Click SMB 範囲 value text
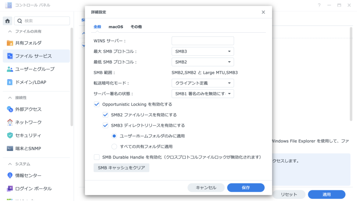Image resolution: width=357 pixels, height=201 pixels. click(x=205, y=73)
